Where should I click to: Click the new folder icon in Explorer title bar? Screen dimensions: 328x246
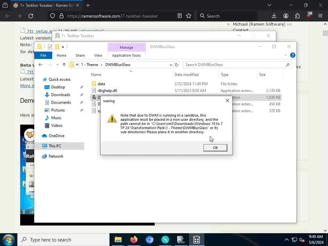[57, 47]
